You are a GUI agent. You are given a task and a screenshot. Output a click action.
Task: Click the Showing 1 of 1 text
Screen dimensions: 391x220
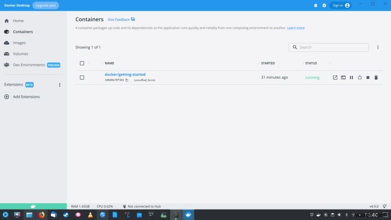88,47
